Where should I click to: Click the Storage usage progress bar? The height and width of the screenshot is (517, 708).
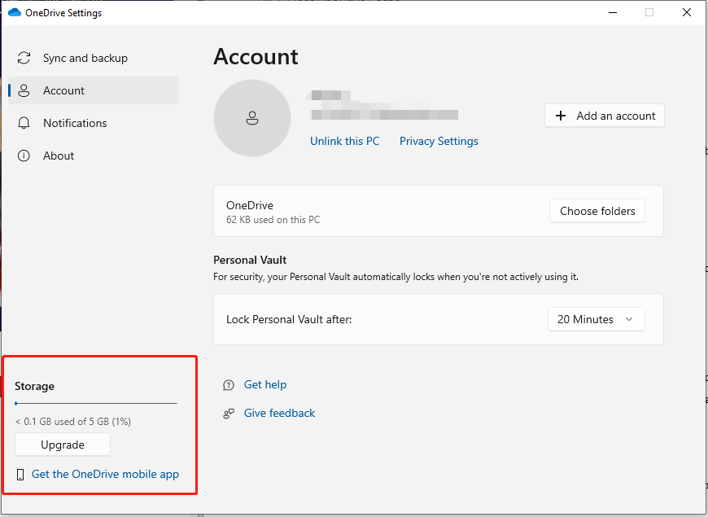coord(96,403)
